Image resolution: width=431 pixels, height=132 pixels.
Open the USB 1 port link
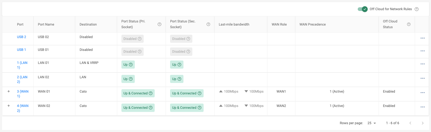click(x=21, y=50)
